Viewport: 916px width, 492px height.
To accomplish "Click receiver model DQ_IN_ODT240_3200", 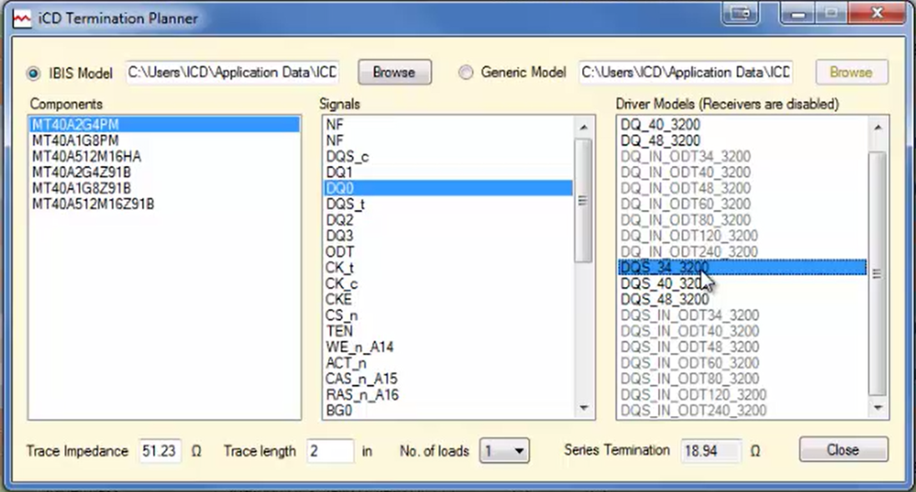I will pos(742,252).
